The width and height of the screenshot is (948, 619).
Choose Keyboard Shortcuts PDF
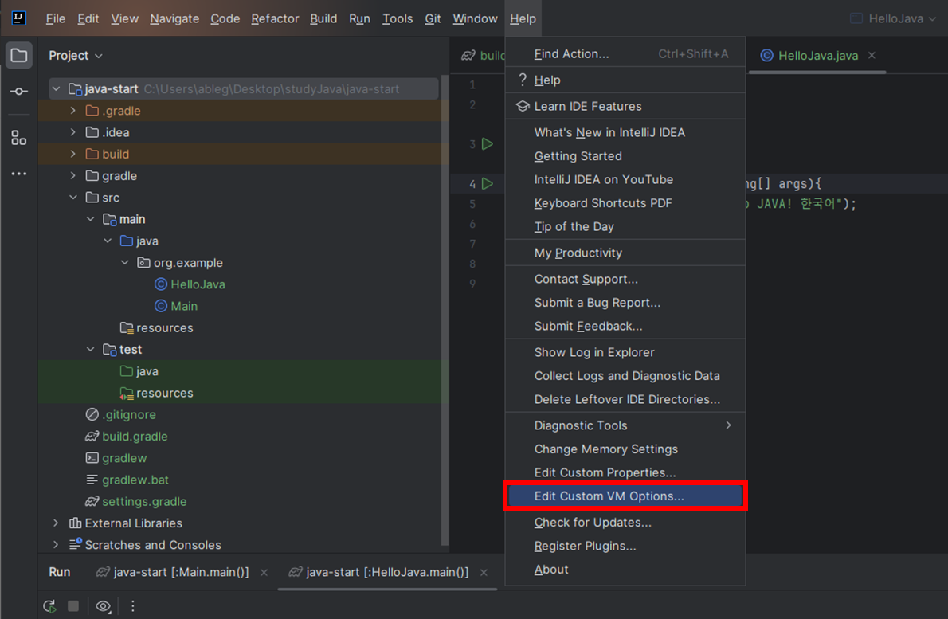click(x=625, y=203)
